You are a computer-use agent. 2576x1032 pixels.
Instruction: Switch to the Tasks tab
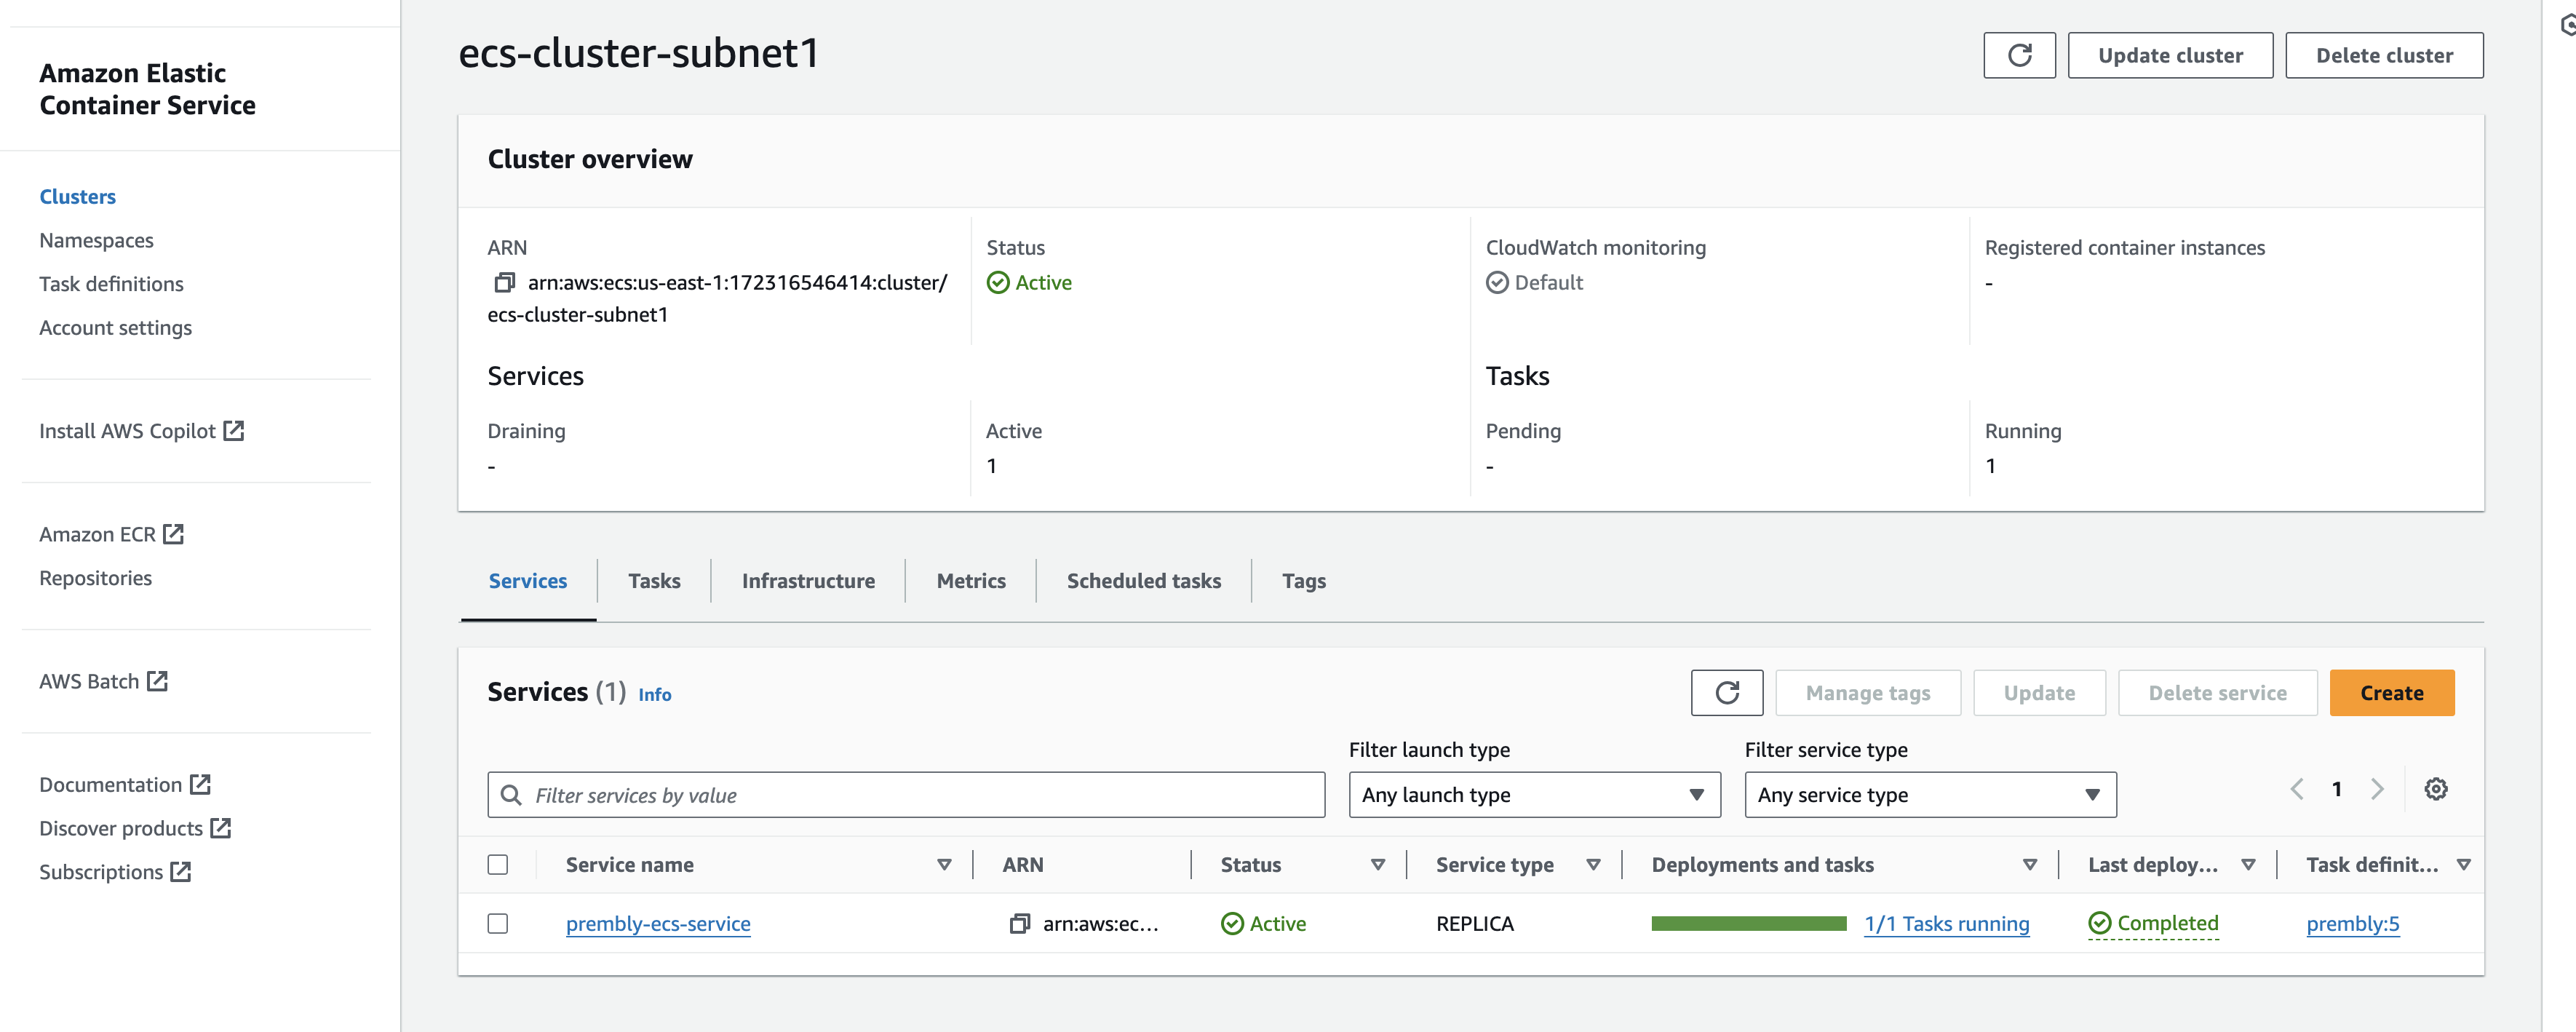(654, 581)
